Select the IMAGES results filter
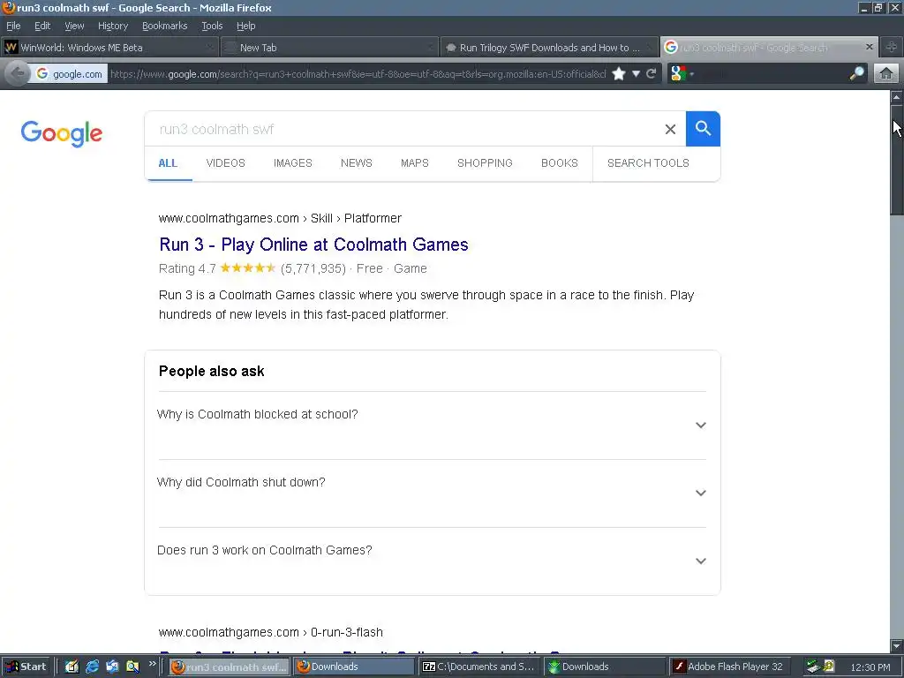 click(x=293, y=163)
